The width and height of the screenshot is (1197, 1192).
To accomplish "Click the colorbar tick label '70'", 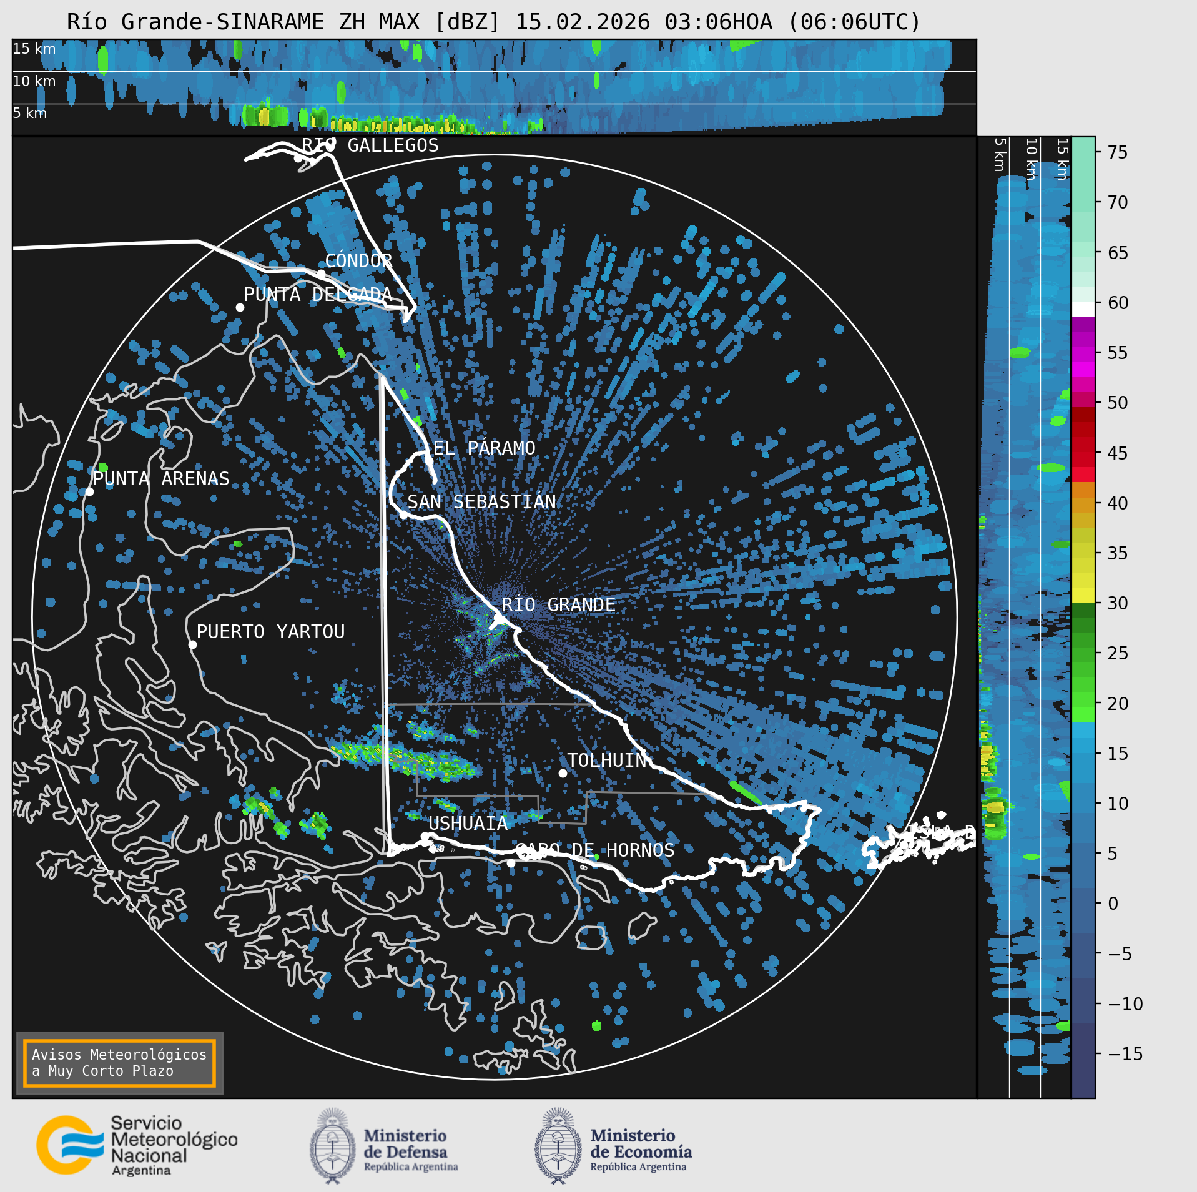I will [x=1118, y=202].
